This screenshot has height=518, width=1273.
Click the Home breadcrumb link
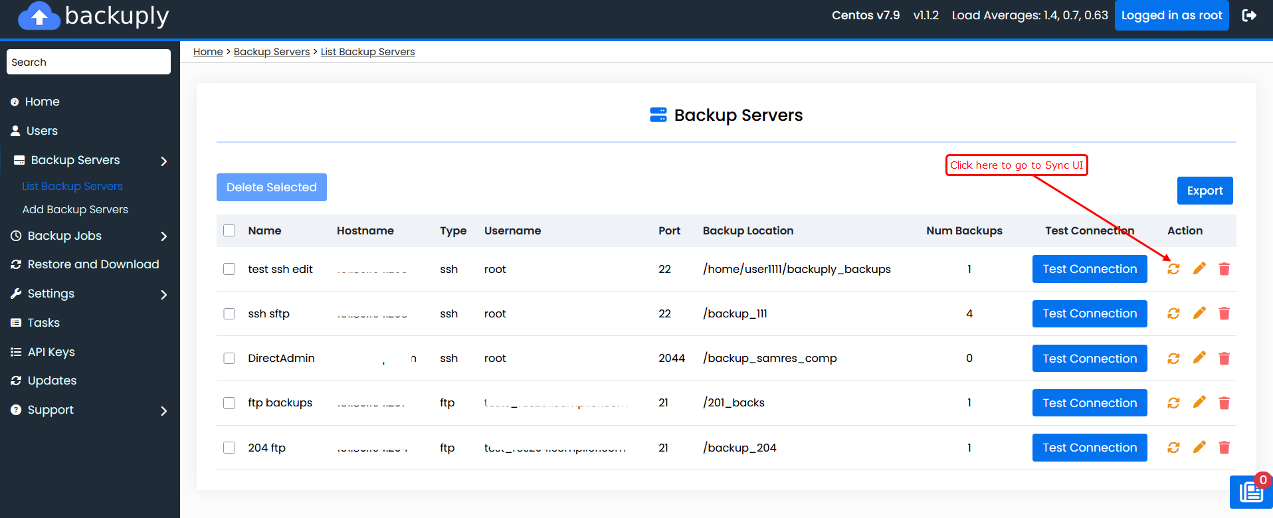(x=208, y=52)
